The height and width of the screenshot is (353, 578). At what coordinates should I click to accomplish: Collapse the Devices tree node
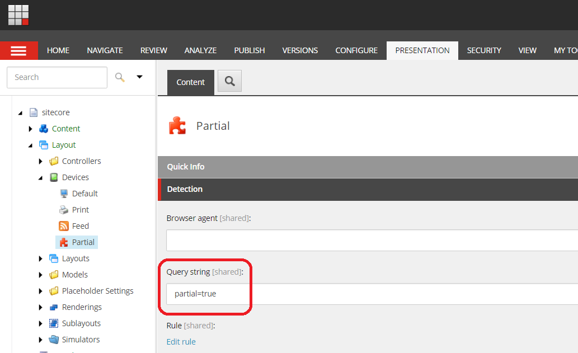click(40, 177)
